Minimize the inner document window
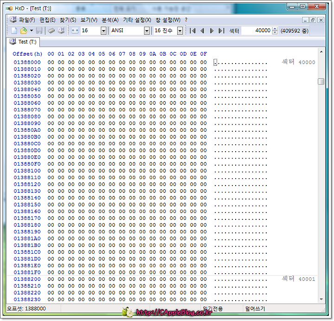Screen dimensions: 334x321 (x=305, y=20)
